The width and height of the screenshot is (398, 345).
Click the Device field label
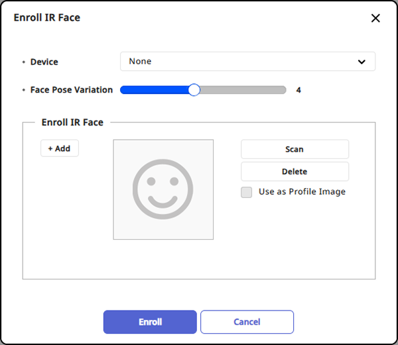tap(44, 62)
